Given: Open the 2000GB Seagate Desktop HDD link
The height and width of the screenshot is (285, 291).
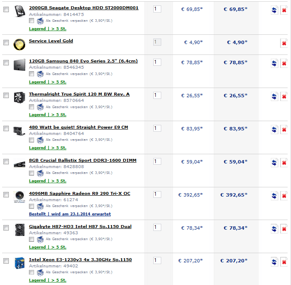Looking at the screenshot, I should pos(84,8).
